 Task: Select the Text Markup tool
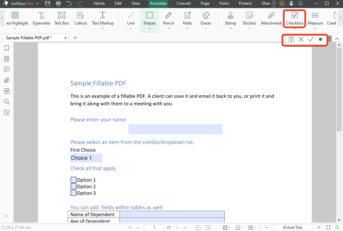pyautogui.click(x=103, y=20)
